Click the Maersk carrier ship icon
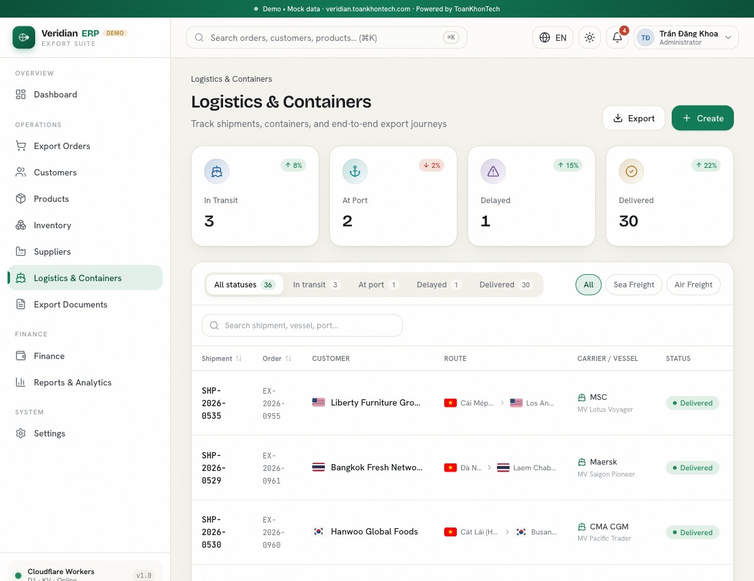Screen dimensions: 754x581 click(x=582, y=462)
